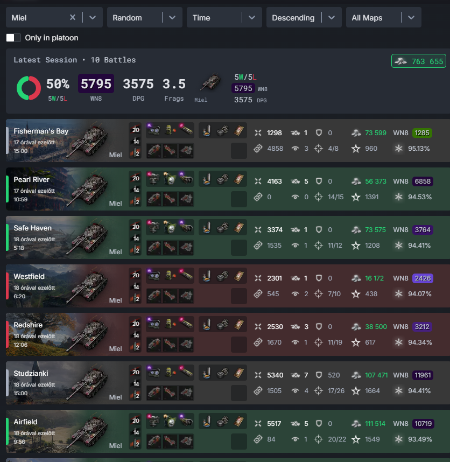The width and height of the screenshot is (450, 462).
Task: Click the WN8 badge showing 3212
Action: tap(422, 327)
